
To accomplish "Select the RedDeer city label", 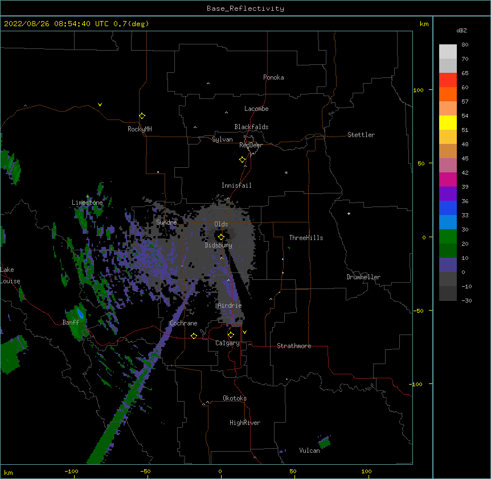I will click(x=251, y=145).
